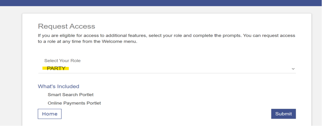
Task: Select the highlighted PARTY role value
Action: click(x=56, y=68)
